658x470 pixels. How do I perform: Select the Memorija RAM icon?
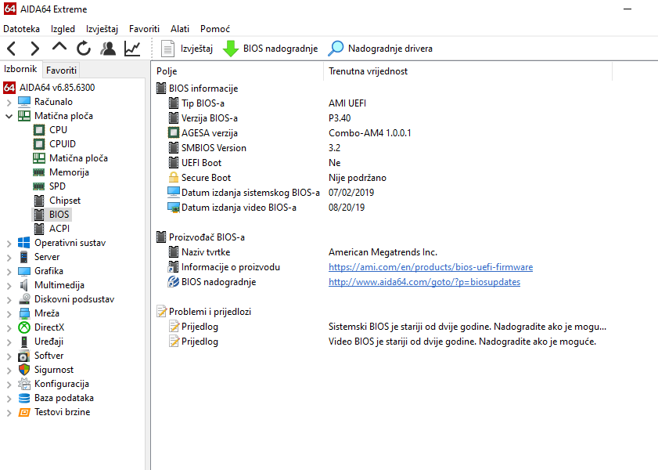[x=39, y=172]
